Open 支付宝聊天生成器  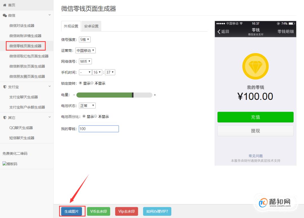(x=24, y=97)
